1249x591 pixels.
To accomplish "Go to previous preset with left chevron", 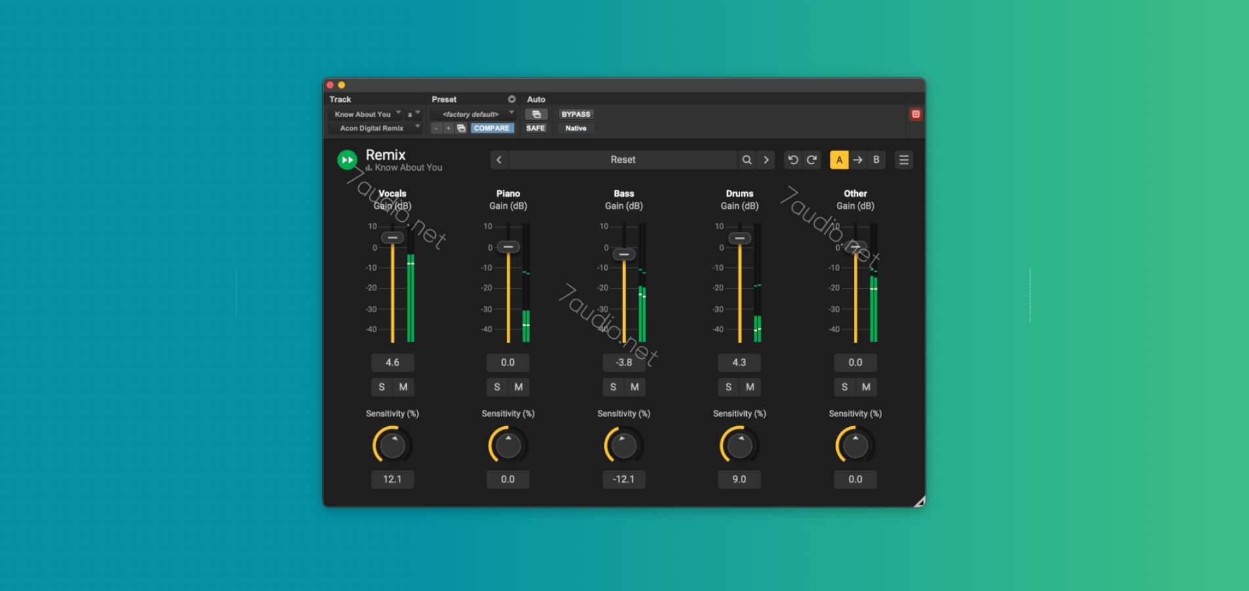I will (499, 160).
